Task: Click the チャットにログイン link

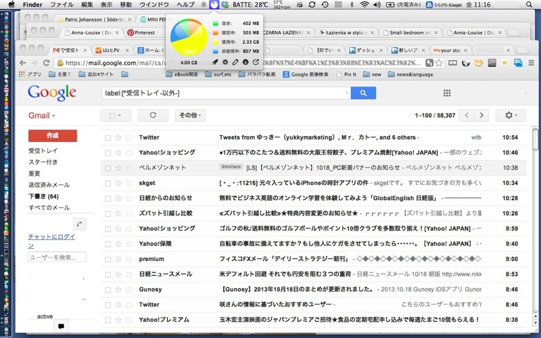Action: pyautogui.click(x=51, y=241)
